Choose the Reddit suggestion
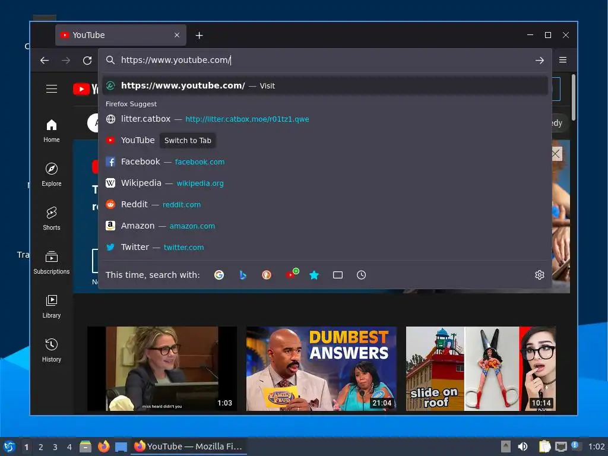This screenshot has width=608, height=456. click(325, 204)
